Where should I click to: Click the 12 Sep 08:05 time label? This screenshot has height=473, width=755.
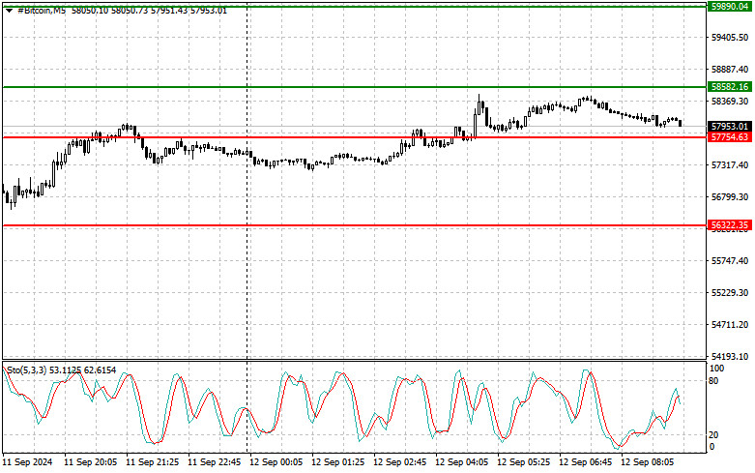pos(647,462)
